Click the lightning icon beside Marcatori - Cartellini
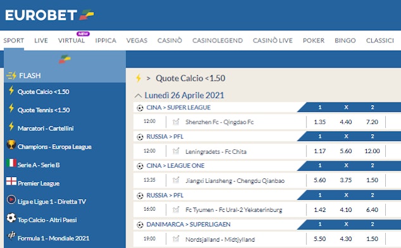 [11, 126]
